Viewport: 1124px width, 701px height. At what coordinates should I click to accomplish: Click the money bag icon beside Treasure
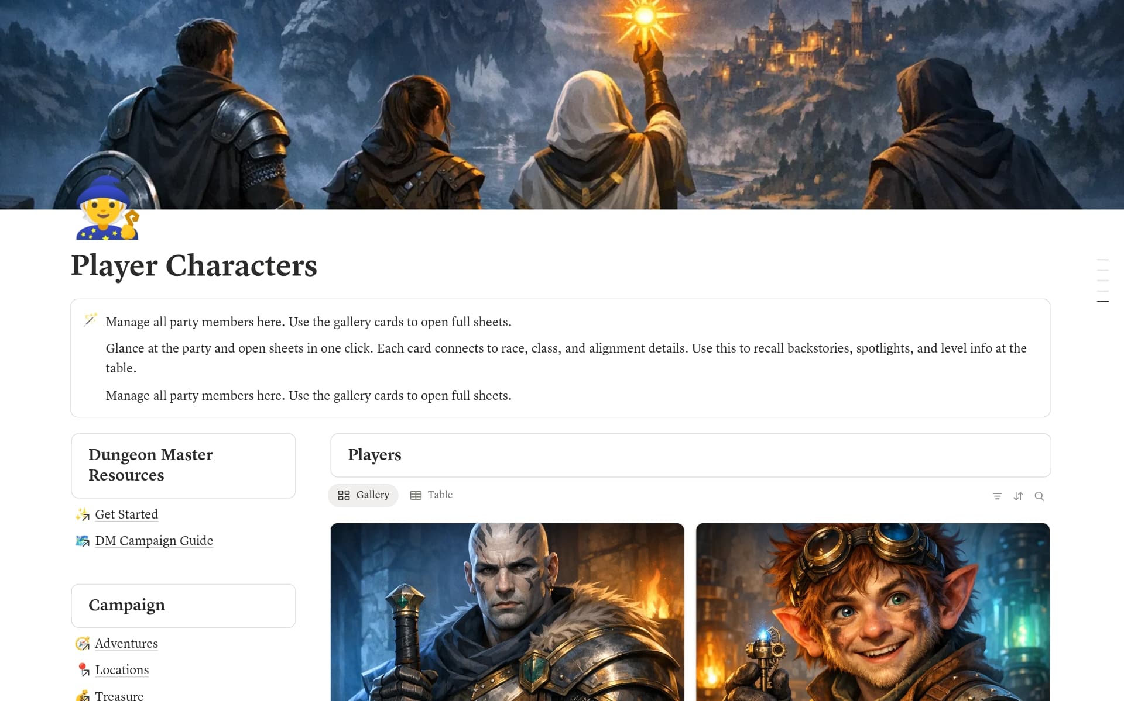[x=83, y=695]
